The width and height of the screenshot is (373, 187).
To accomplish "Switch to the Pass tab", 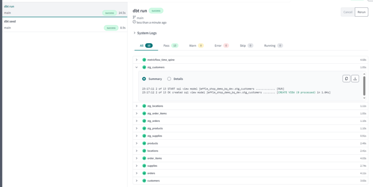I will [x=171, y=46].
